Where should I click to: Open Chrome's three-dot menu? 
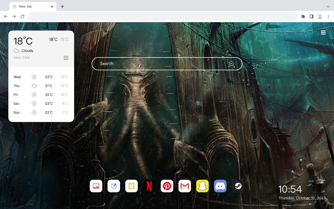coord(328,16)
